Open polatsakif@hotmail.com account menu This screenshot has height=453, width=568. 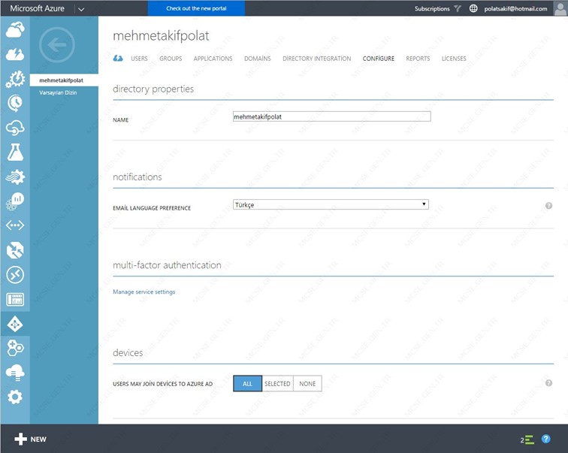(515, 8)
